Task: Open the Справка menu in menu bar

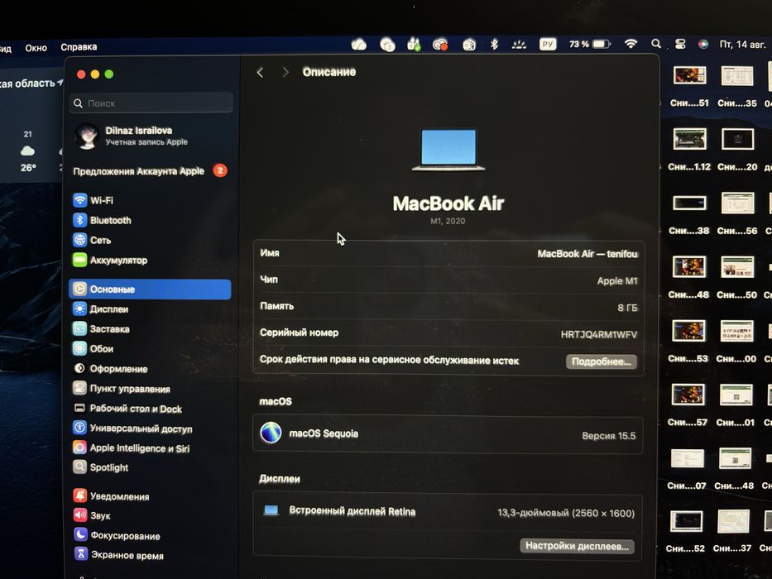Action: pyautogui.click(x=79, y=47)
